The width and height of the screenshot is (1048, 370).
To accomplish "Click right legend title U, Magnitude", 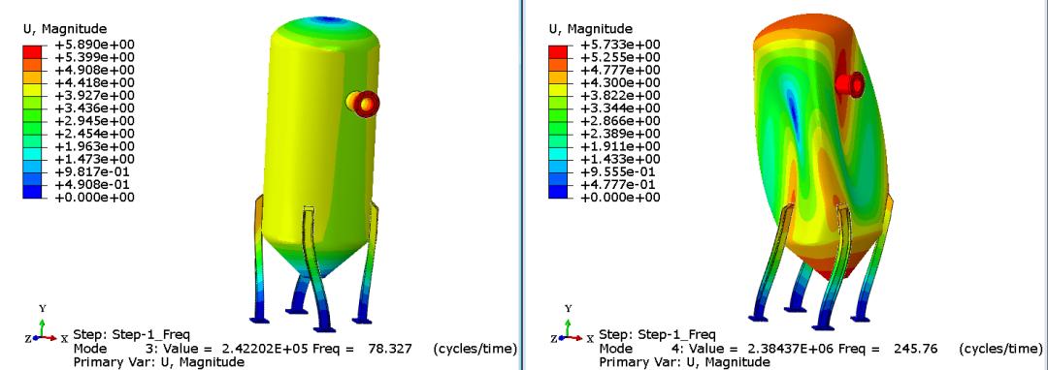I will click(590, 29).
